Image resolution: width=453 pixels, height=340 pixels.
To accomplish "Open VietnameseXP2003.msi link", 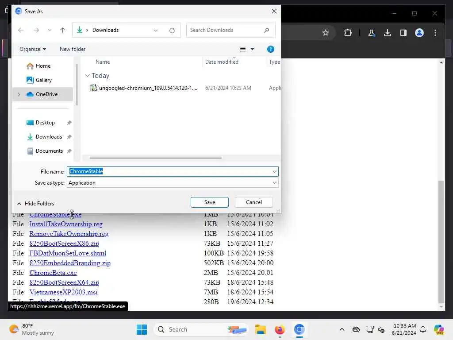I will (x=63, y=292).
